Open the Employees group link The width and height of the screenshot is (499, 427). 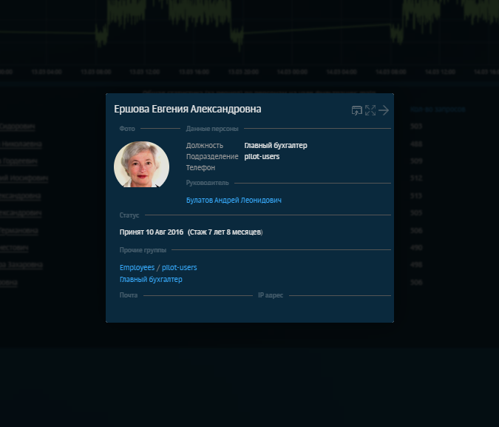[x=138, y=267]
